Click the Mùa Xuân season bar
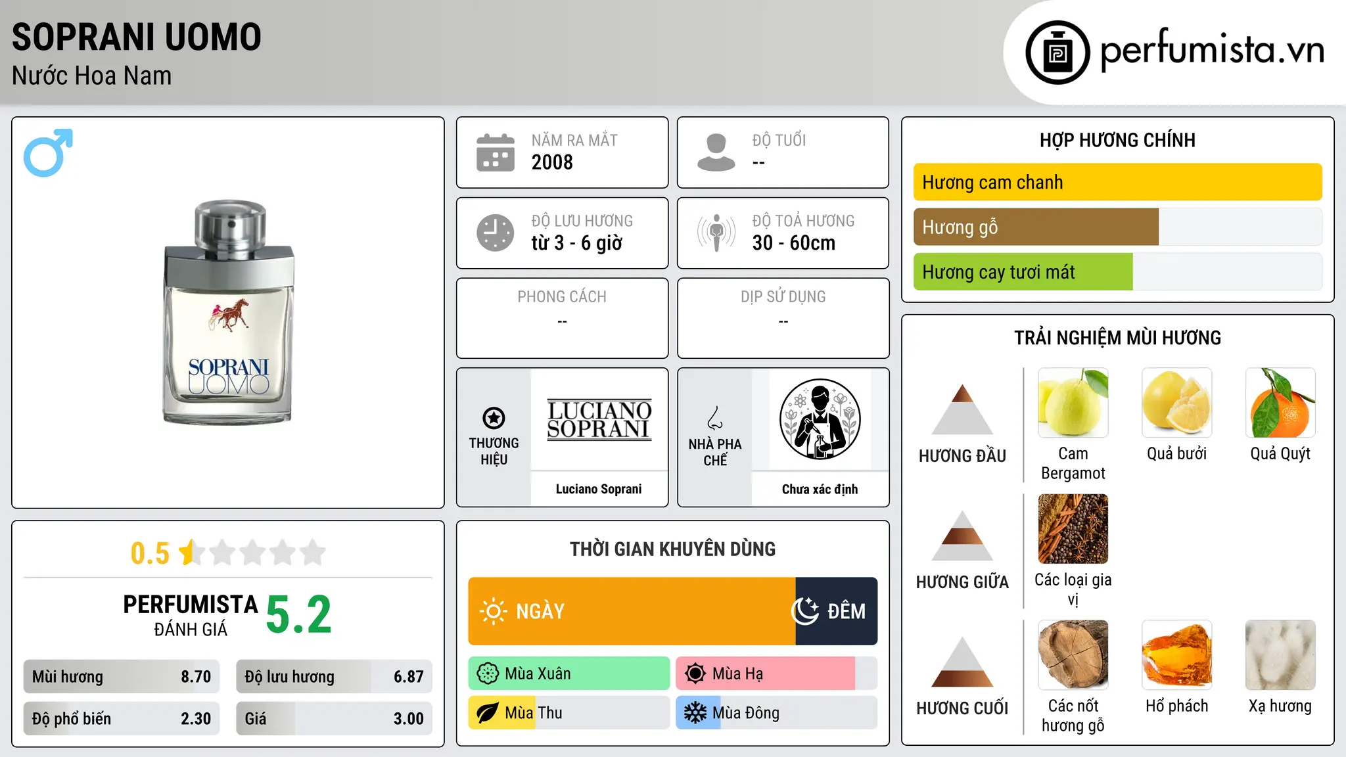Image resolution: width=1346 pixels, height=757 pixels. coord(569,674)
